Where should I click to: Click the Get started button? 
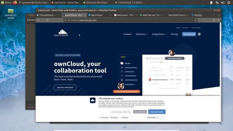click(x=189, y=34)
